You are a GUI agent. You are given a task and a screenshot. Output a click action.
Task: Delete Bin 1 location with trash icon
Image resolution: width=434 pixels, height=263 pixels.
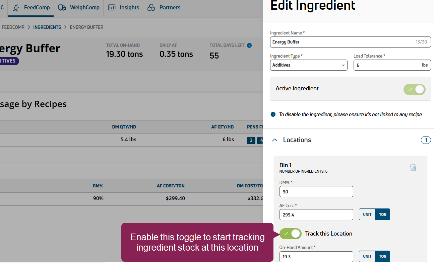(x=413, y=167)
